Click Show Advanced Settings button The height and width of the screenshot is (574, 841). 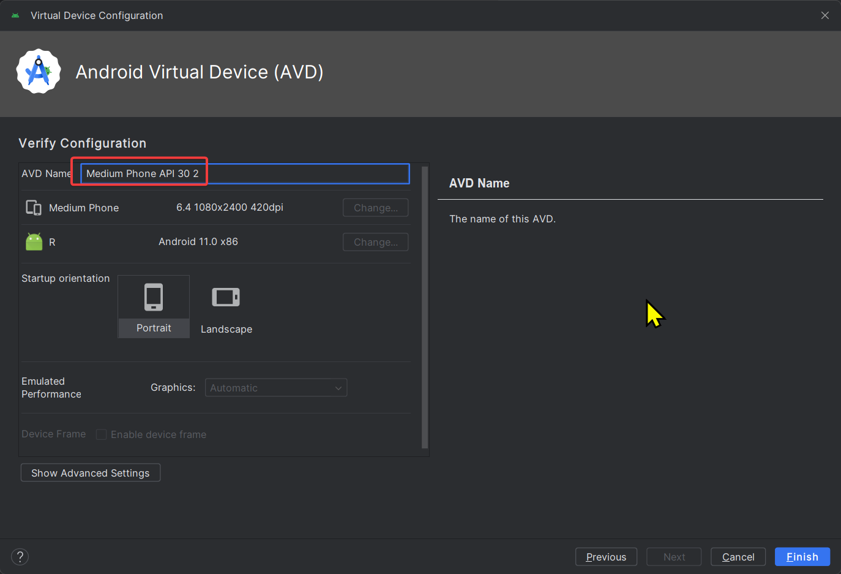click(x=91, y=473)
